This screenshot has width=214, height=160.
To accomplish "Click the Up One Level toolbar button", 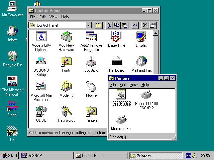I will 99,25.
